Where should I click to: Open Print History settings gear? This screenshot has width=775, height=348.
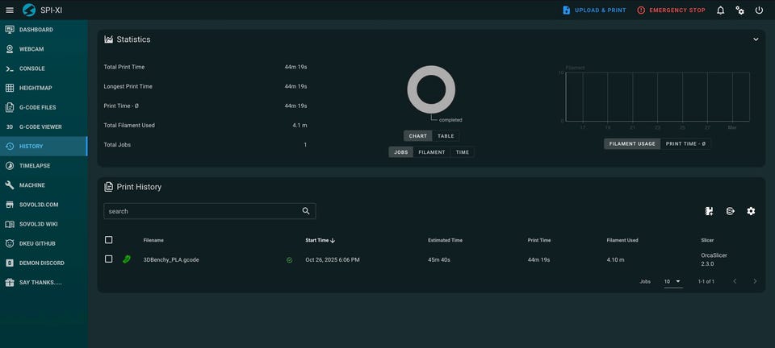coord(751,211)
